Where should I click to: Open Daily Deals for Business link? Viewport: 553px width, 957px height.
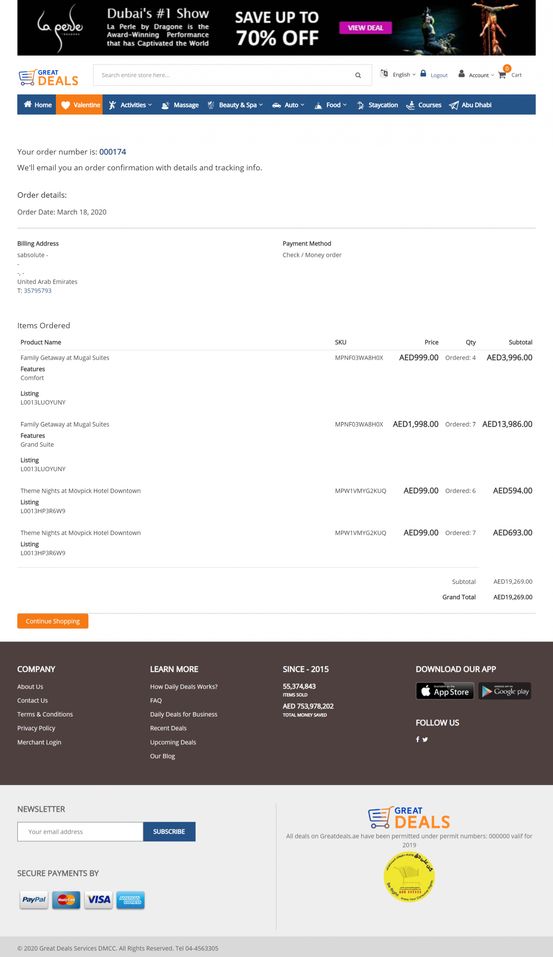[x=184, y=714]
